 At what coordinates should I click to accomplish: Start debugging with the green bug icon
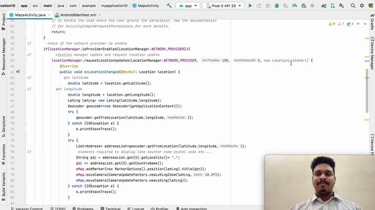(277, 5)
